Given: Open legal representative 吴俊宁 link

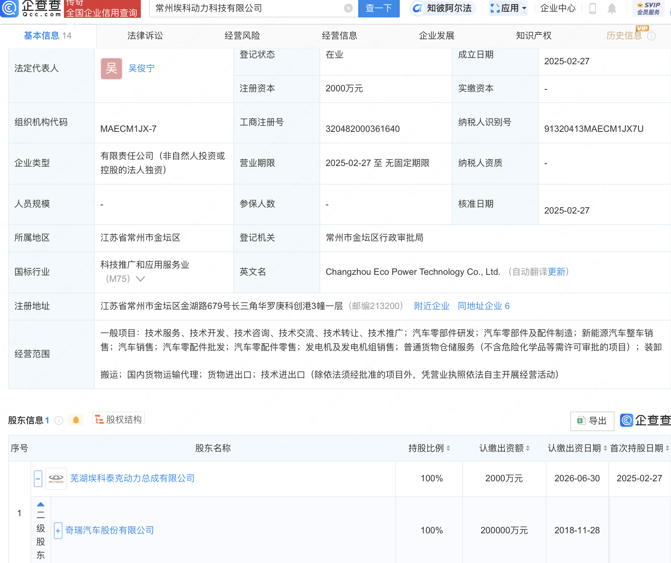Looking at the screenshot, I should pos(142,68).
